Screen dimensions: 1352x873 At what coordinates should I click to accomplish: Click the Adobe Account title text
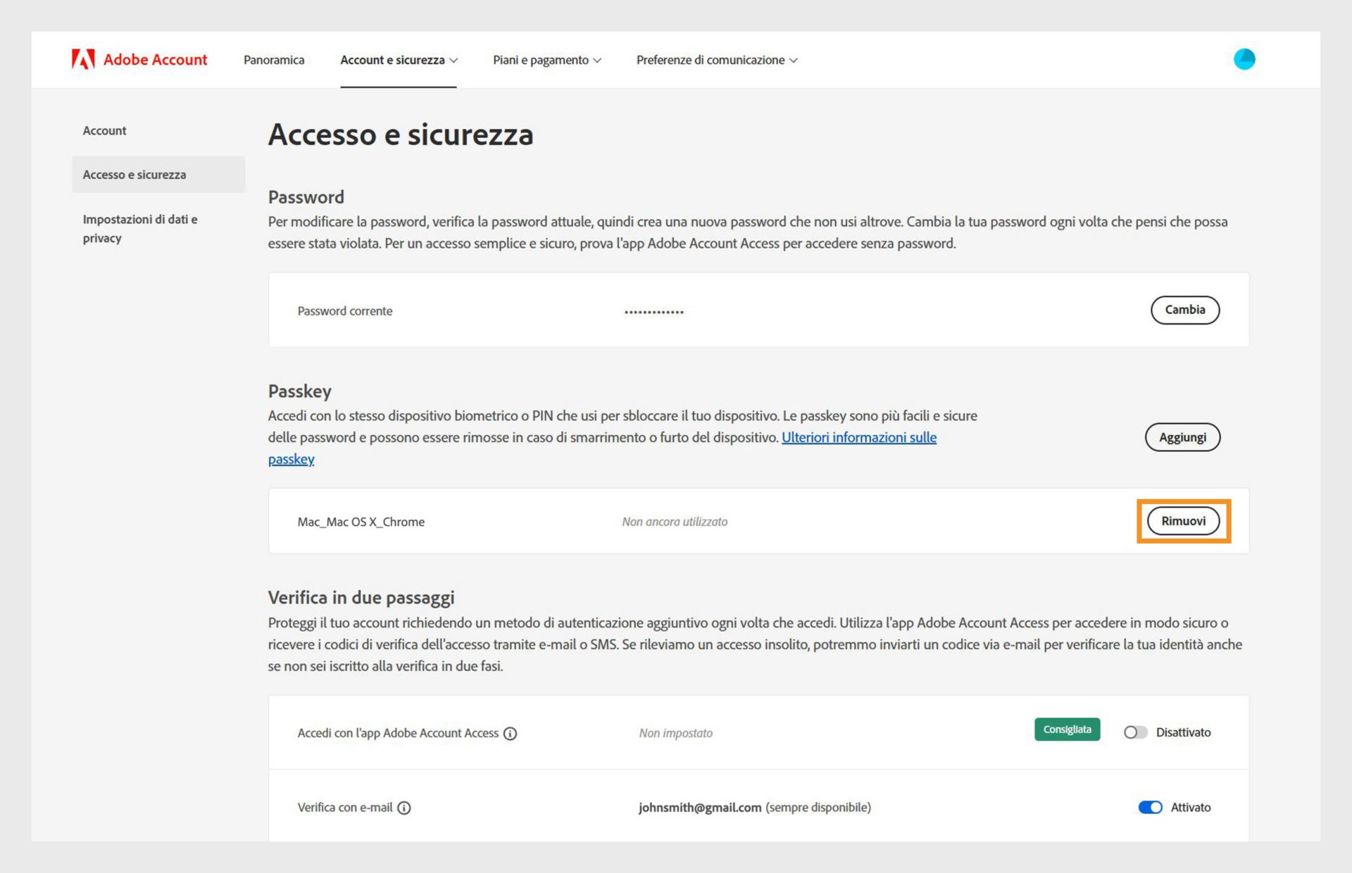tap(155, 60)
